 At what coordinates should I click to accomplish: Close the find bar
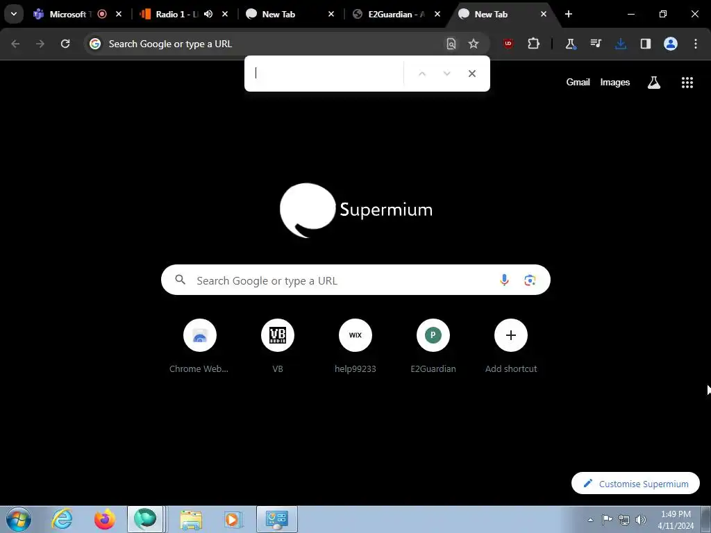472,74
